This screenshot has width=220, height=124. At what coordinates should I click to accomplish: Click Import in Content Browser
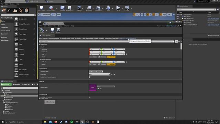click(16, 84)
